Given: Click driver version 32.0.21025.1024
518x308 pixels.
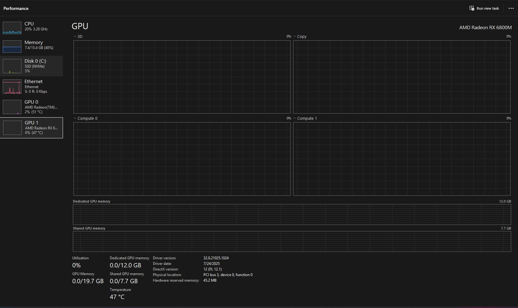Looking at the screenshot, I should 216,258.
